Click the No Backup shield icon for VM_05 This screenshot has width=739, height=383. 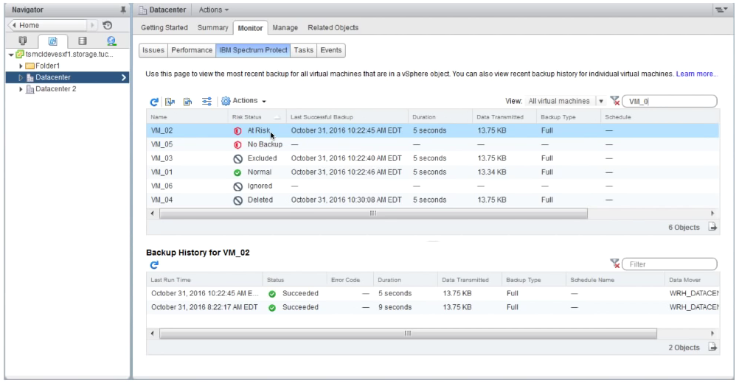coord(237,144)
